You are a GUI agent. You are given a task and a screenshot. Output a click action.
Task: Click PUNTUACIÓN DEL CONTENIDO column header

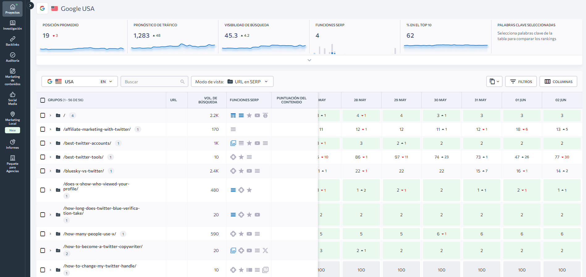[292, 100]
